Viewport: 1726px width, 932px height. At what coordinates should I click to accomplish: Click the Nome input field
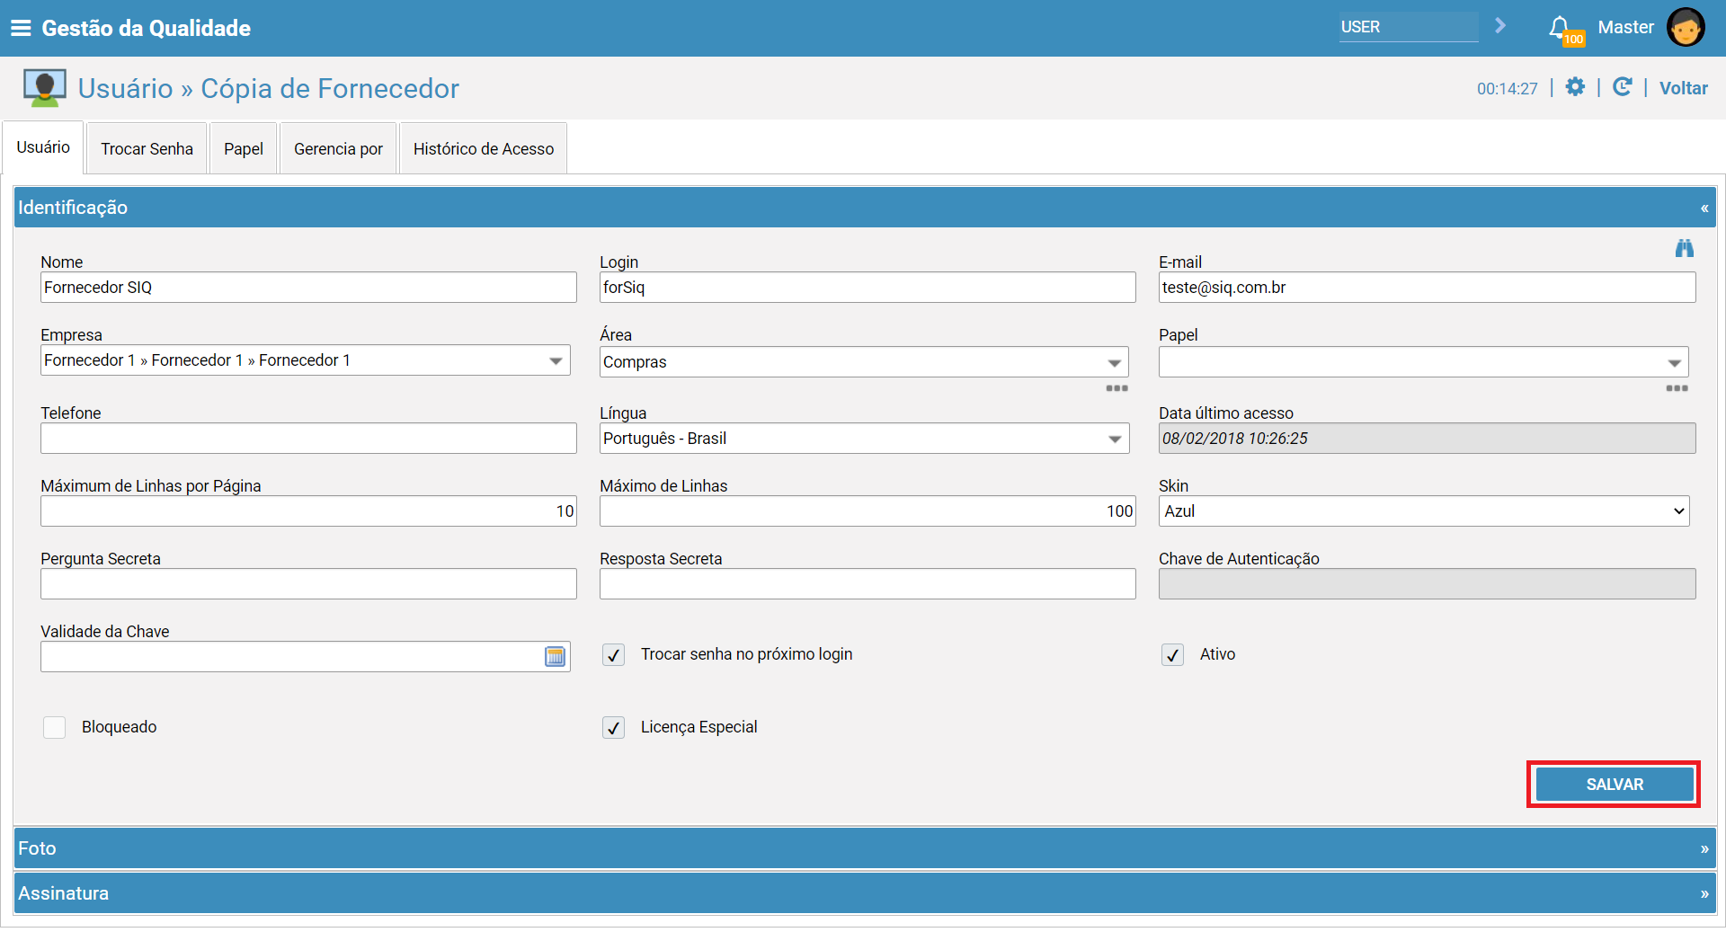[308, 288]
